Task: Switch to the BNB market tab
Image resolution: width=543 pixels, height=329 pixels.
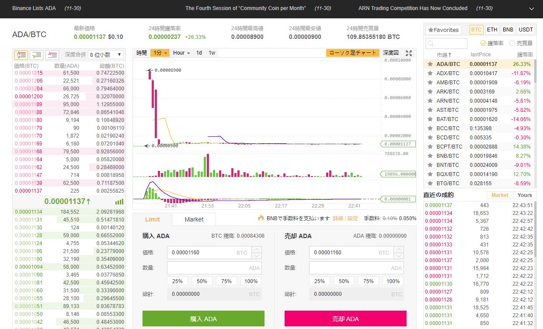Action: tap(508, 30)
